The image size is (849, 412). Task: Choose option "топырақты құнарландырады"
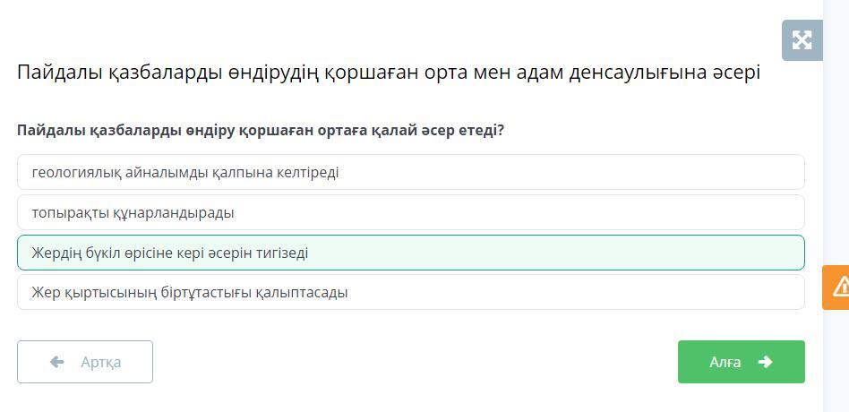(410, 213)
